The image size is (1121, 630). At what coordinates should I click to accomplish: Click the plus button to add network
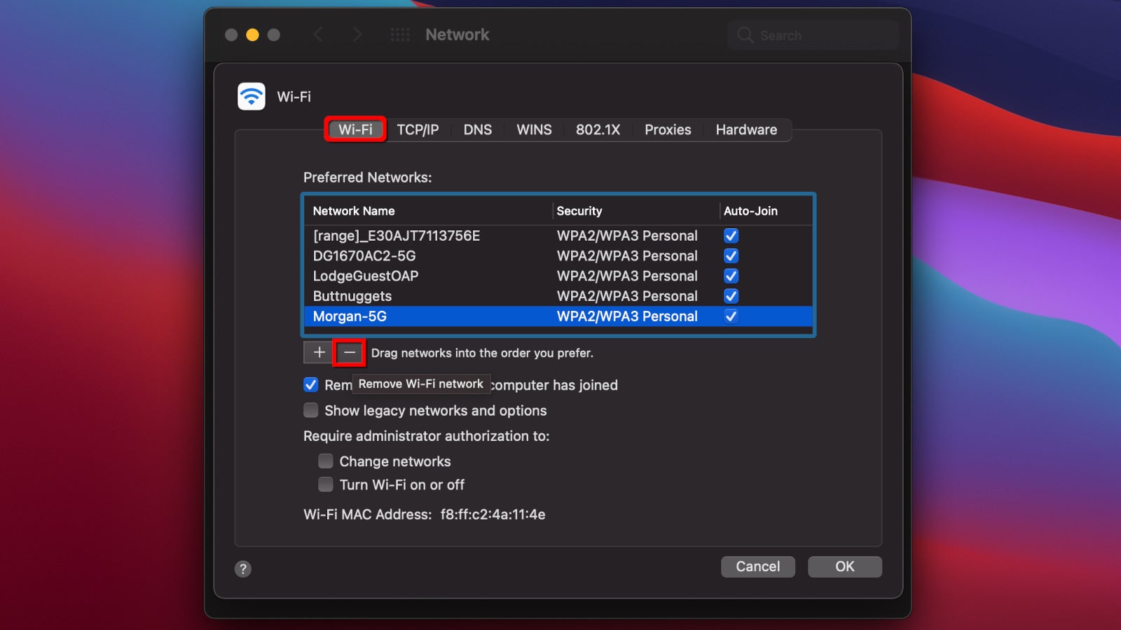pos(319,352)
